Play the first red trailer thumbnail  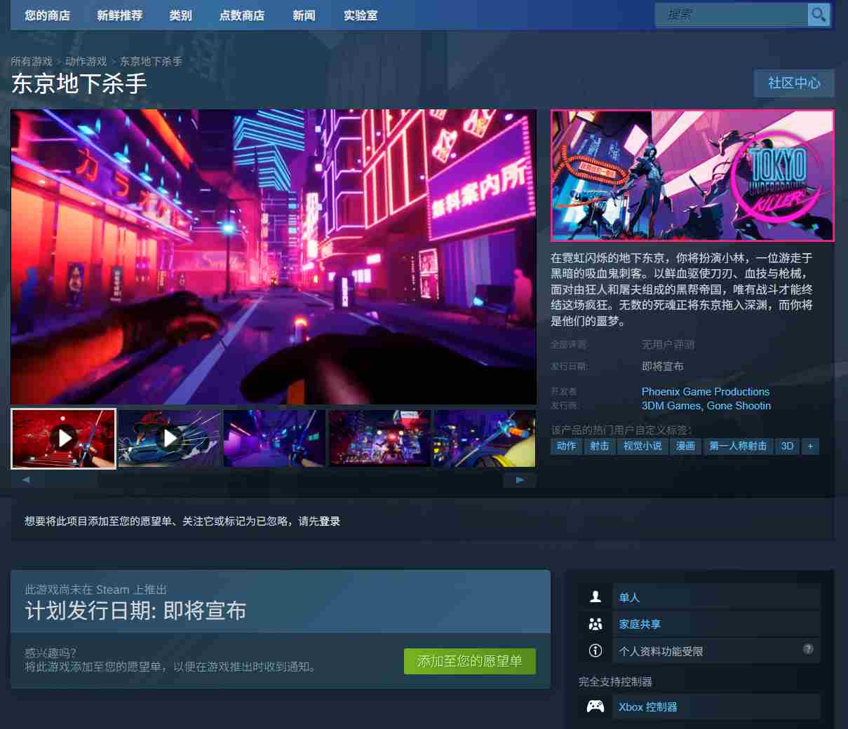click(64, 439)
